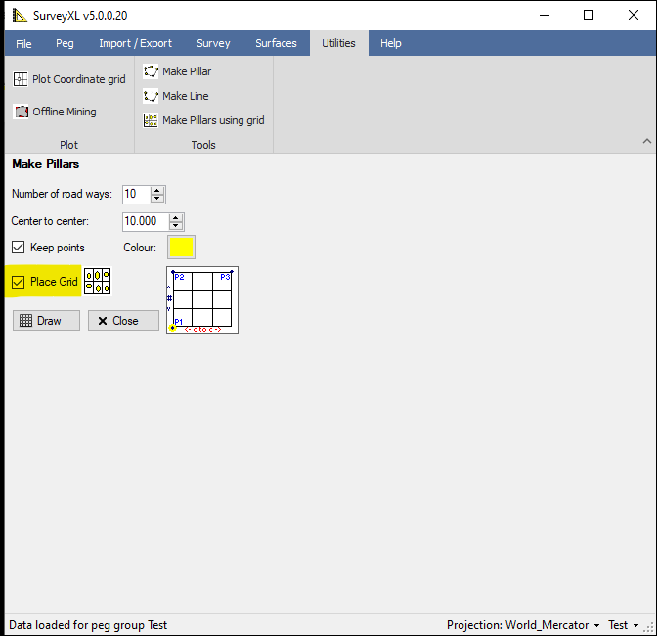Click the pillar grid layout diagram

point(202,299)
